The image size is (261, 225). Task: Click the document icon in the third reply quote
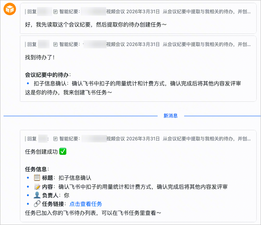55,139
